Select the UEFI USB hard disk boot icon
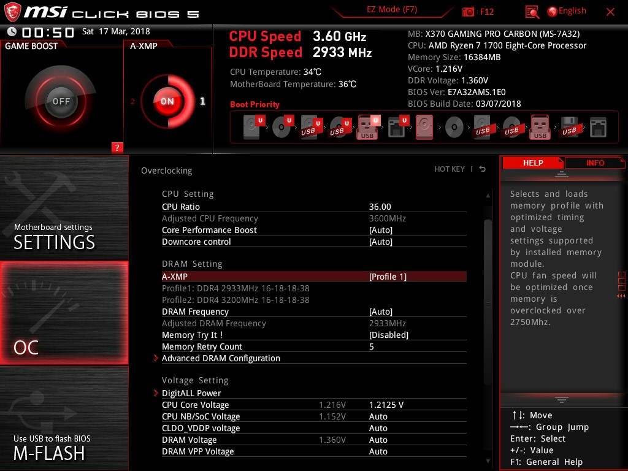Screen dimensions: 628x471 311,127
